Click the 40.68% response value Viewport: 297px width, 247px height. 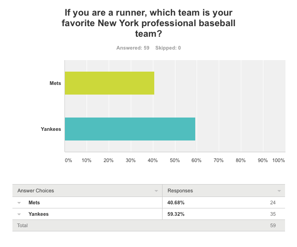(177, 202)
